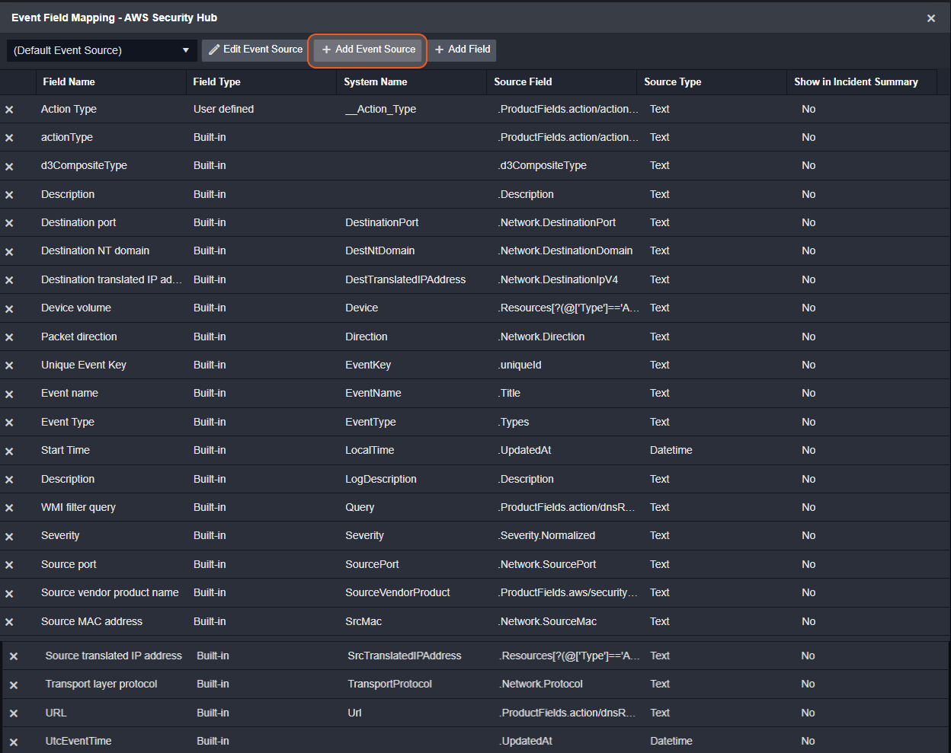The image size is (951, 753).
Task: Click the 'LogDescription' system name cell
Action: 381,479
